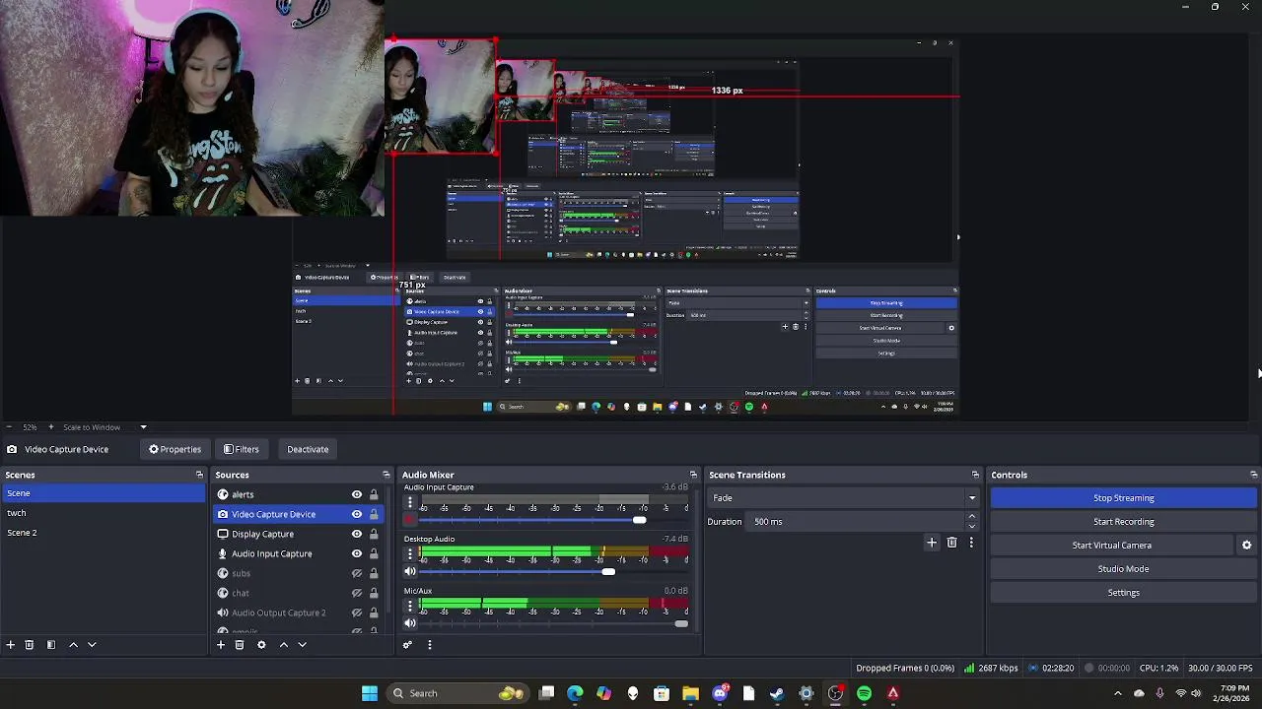Unmute Audio Input Capture in mixer
Viewport: 1262px width, 709px height.
click(410, 520)
